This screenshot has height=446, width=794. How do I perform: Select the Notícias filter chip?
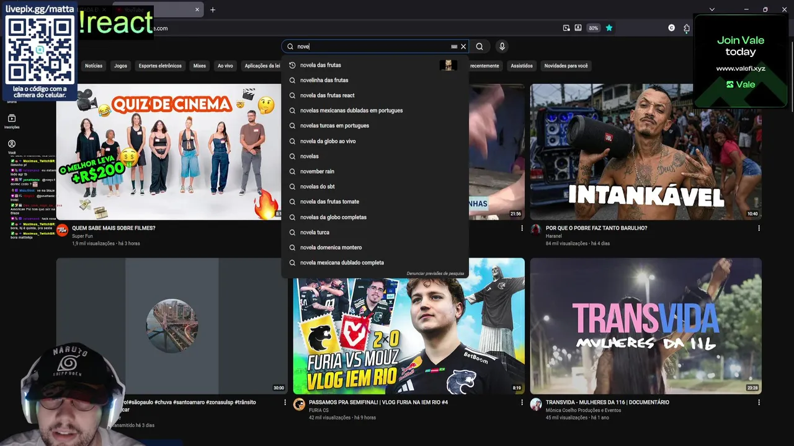tap(94, 66)
